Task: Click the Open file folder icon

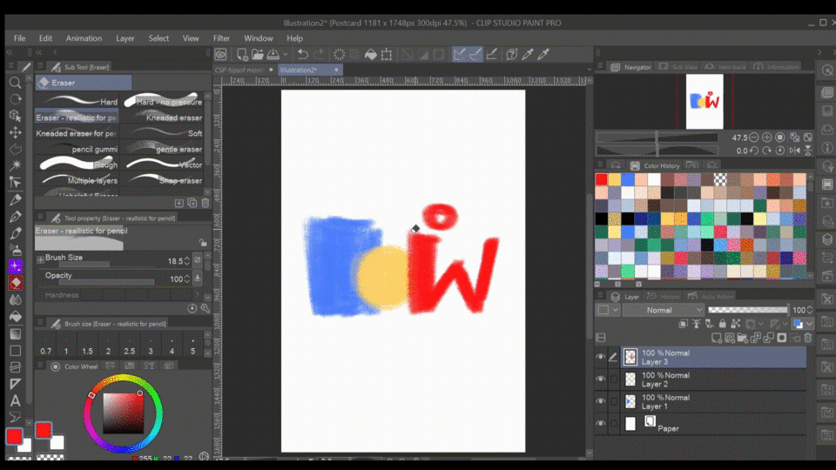Action: [258, 54]
